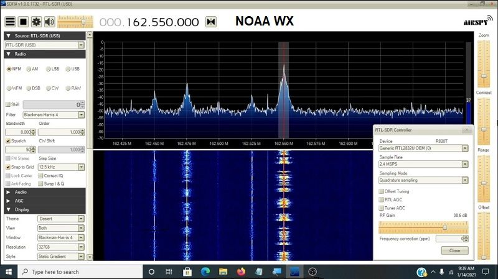Open the notification center icon
Screen dimensions: 498x279
click(486, 272)
